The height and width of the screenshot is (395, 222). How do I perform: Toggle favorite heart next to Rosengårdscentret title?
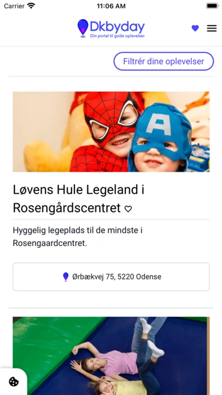click(x=128, y=209)
